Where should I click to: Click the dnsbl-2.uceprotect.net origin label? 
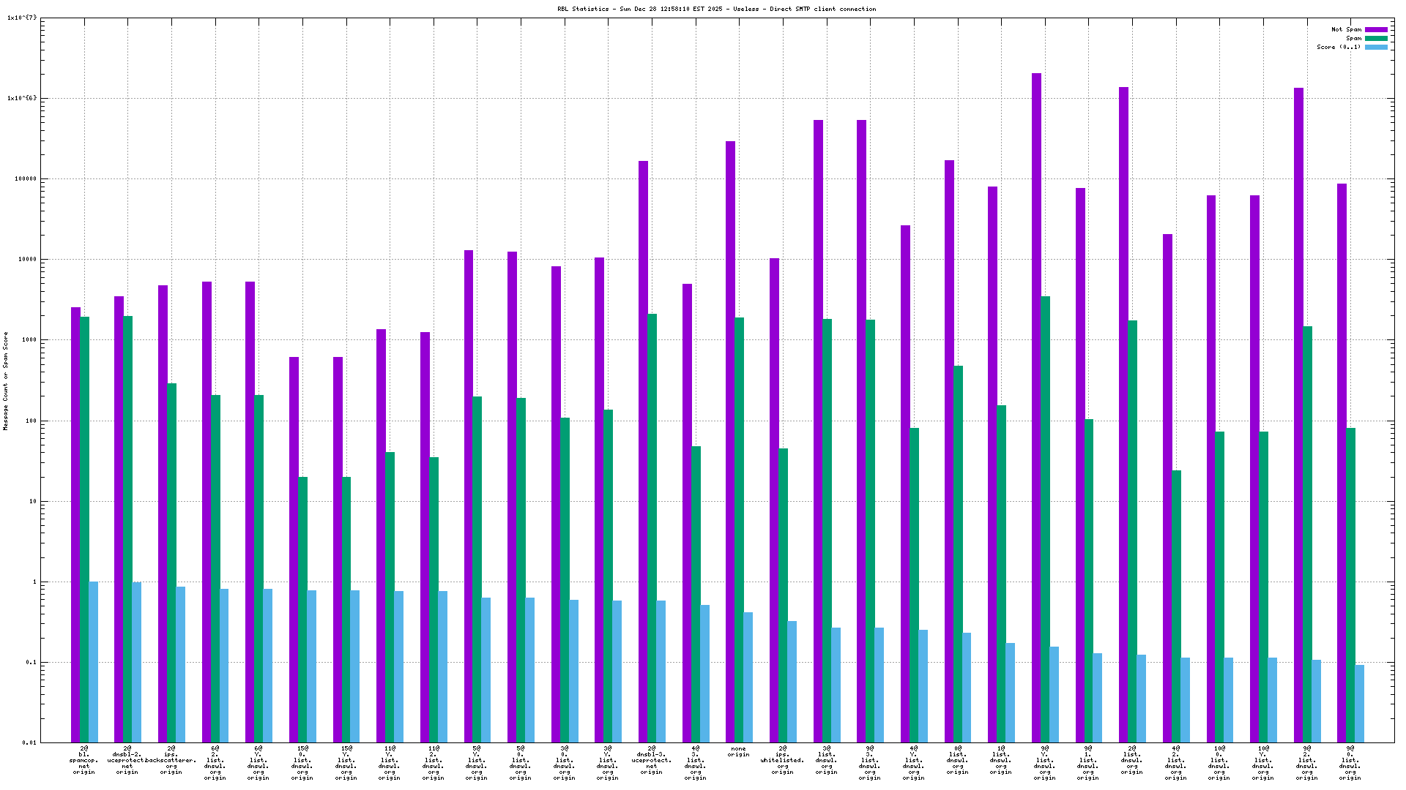tap(127, 760)
